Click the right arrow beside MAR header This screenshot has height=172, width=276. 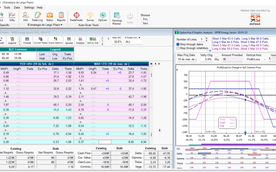(x=159, y=64)
